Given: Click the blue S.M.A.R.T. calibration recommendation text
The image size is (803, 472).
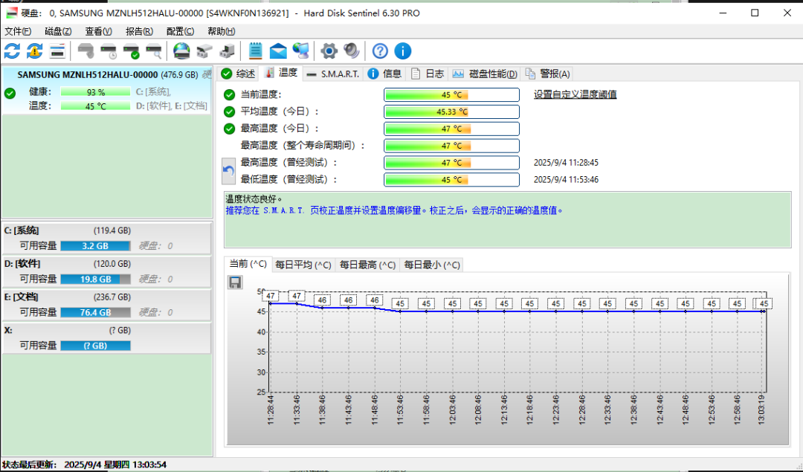Looking at the screenshot, I should pyautogui.click(x=394, y=210).
